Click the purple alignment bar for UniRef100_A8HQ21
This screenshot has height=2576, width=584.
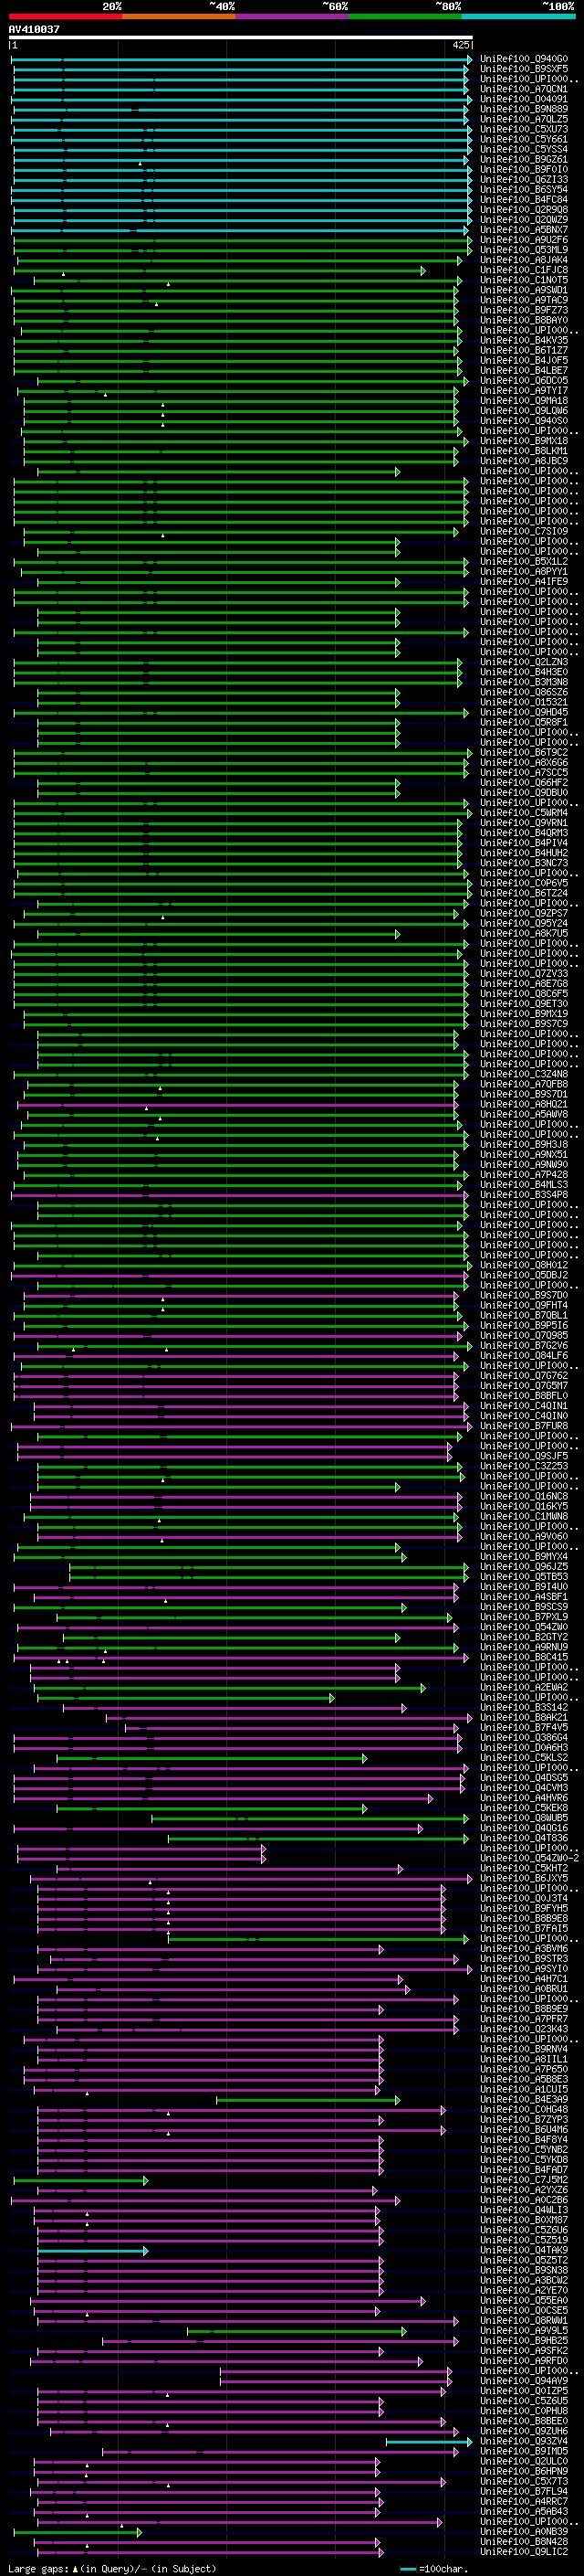tap(237, 1104)
